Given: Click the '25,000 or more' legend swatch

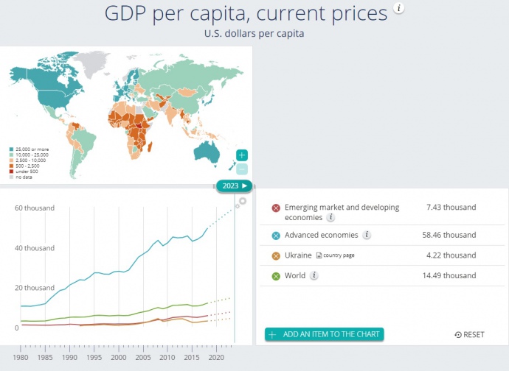Looking at the screenshot, I should click(x=11, y=150).
